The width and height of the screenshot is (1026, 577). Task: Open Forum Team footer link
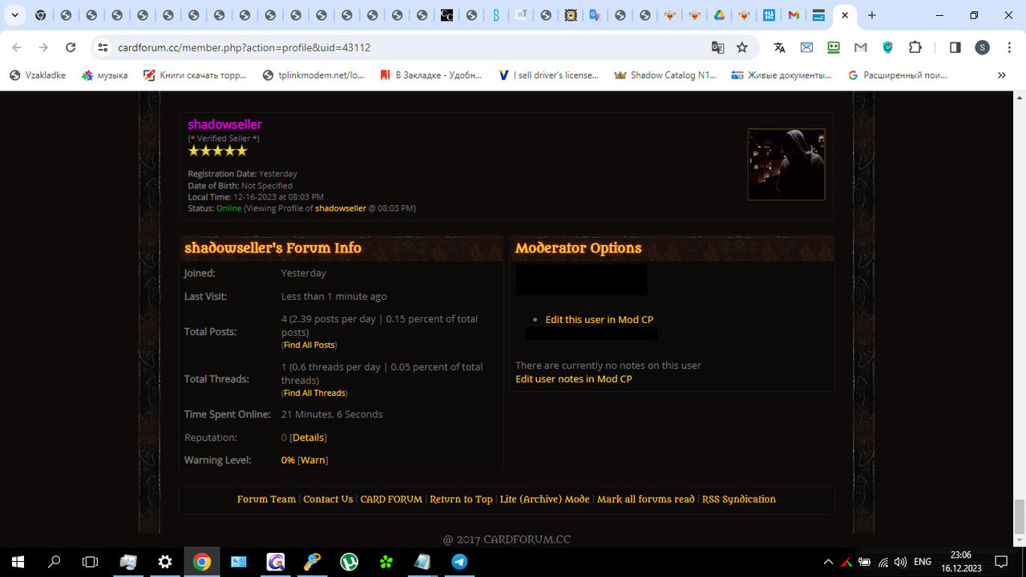tap(266, 498)
